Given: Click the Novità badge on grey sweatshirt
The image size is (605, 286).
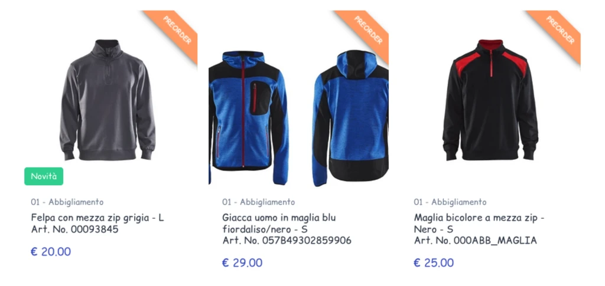Looking at the screenshot, I should (x=44, y=176).
